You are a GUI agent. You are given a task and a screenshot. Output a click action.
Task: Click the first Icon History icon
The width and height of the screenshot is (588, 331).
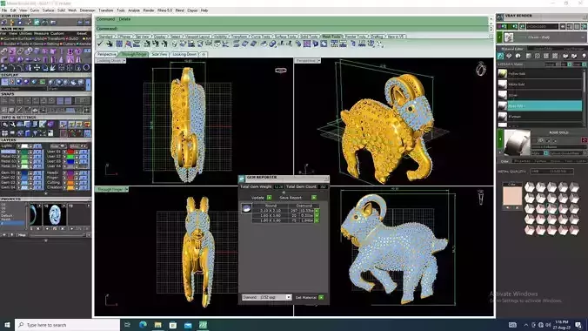point(4,22)
